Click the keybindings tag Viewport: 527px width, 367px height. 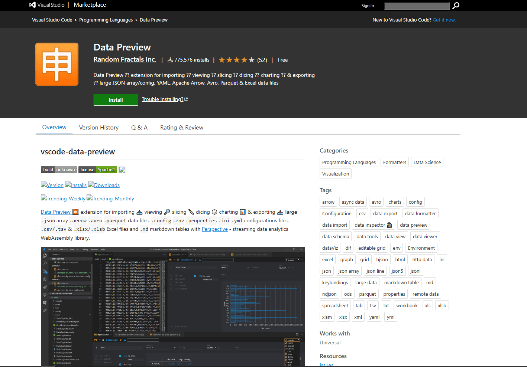pos(335,282)
